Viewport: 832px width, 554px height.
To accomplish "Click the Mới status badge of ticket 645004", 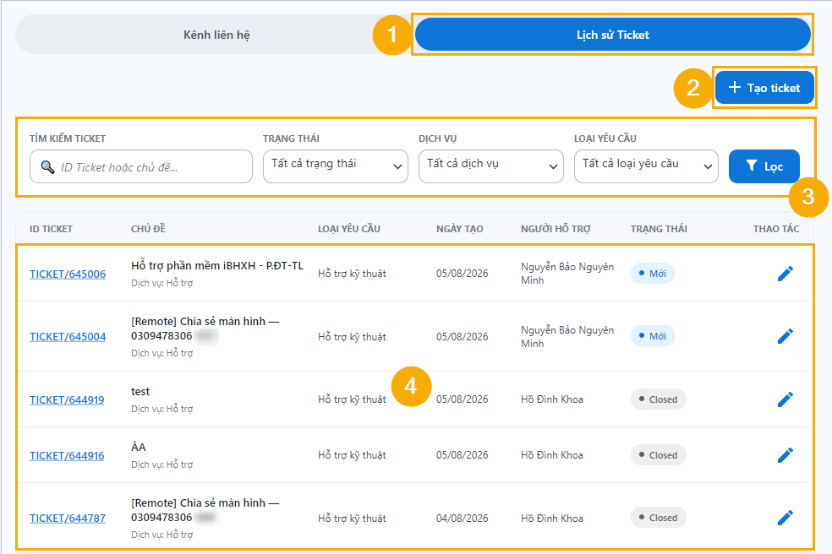I will [652, 336].
